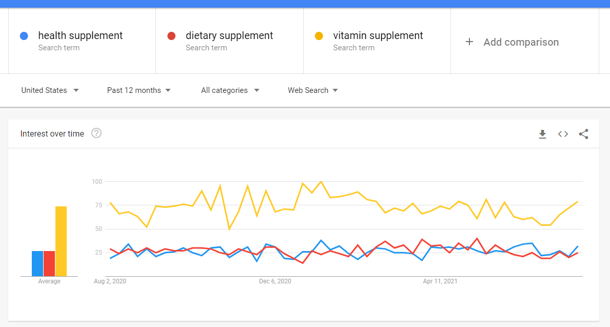This screenshot has height=327, width=610.
Task: Click the Dec 6, 2020 axis label
Action: pyautogui.click(x=275, y=281)
